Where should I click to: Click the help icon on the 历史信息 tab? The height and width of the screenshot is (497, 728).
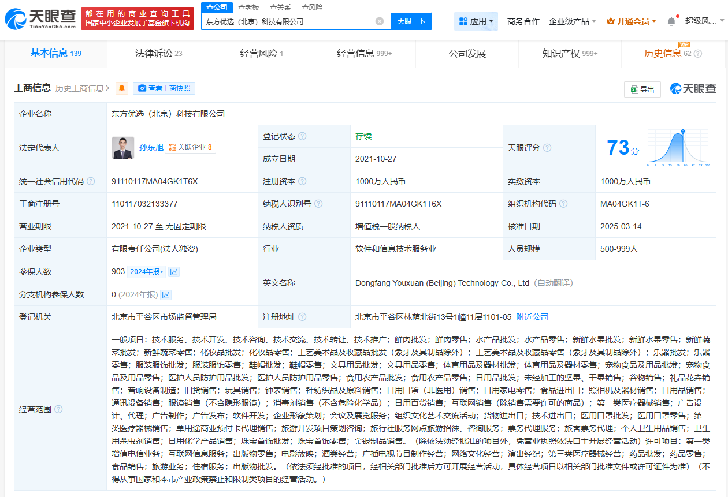tap(697, 54)
